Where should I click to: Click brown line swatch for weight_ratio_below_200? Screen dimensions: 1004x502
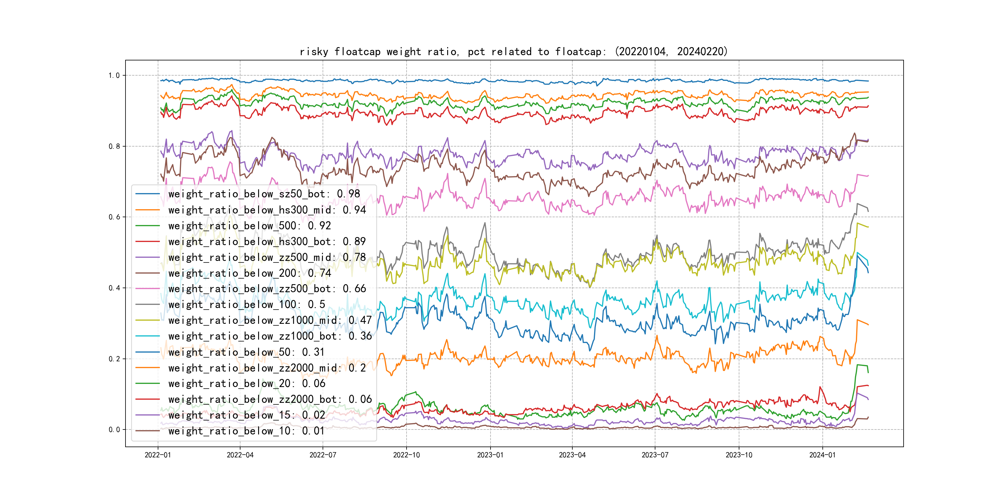pyautogui.click(x=147, y=273)
